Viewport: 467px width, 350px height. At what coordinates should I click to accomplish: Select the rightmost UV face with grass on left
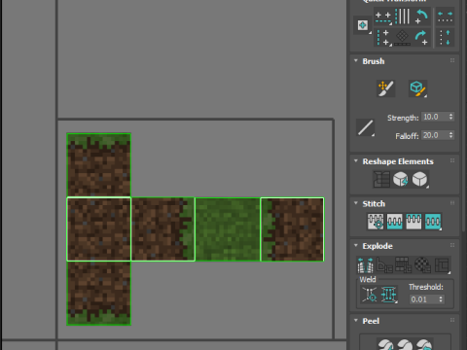tap(292, 229)
